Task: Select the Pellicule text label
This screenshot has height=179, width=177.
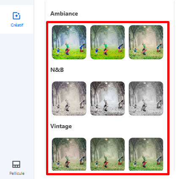Action: [17, 174]
